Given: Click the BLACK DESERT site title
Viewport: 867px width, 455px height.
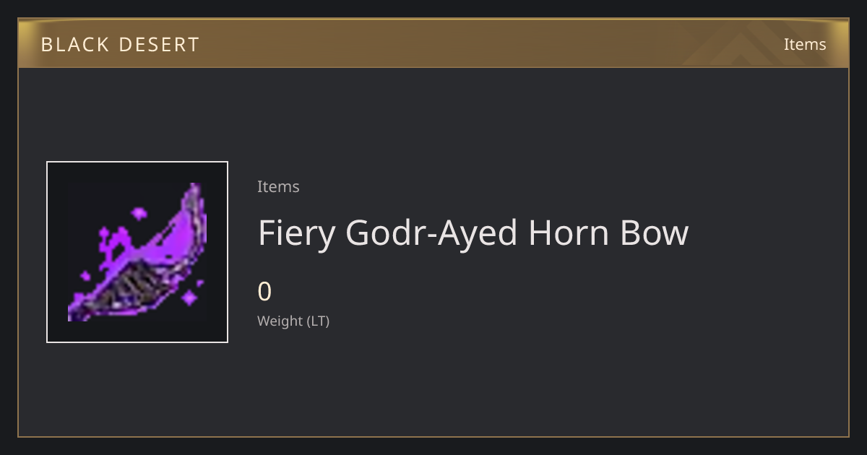Looking at the screenshot, I should [120, 45].
